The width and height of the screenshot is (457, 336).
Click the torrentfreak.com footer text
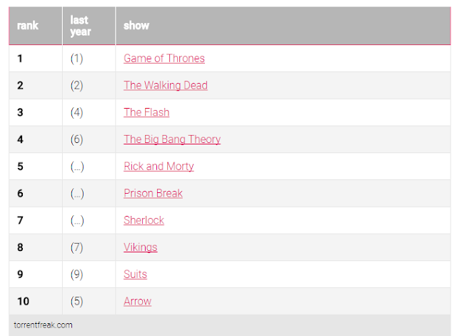tap(43, 325)
